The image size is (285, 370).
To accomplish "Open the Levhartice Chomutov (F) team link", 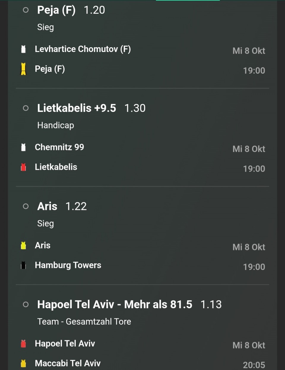I will coord(83,49).
